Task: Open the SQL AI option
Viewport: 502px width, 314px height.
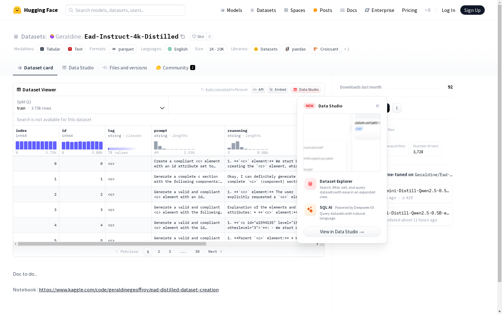Action: coord(342,212)
